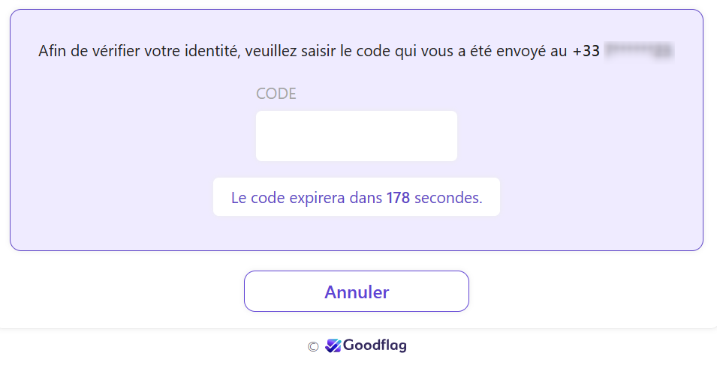This screenshot has width=717, height=374.
Task: Click the word "dans" in the expiry message
Action: coord(366,198)
